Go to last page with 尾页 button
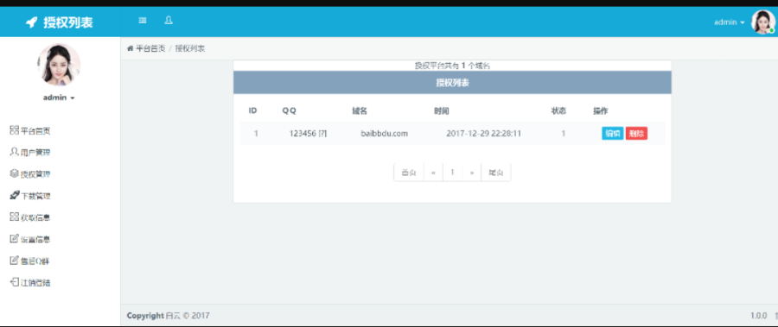778x327 pixels. [x=496, y=173]
